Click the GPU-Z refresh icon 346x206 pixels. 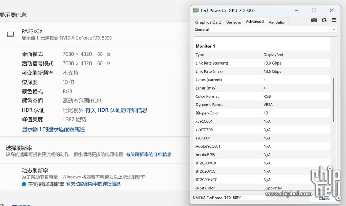click(x=324, y=20)
